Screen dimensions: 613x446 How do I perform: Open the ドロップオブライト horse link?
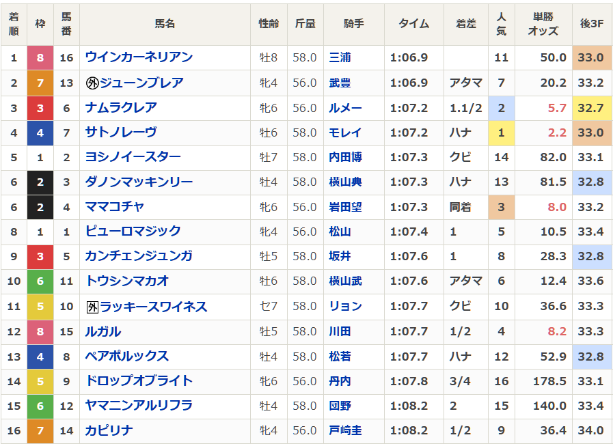(x=139, y=381)
